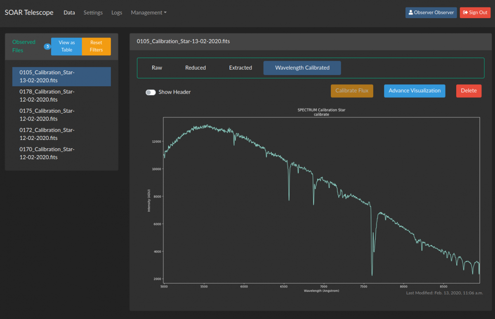Open the Logs navigation item
This screenshot has height=319, width=495.
[117, 13]
